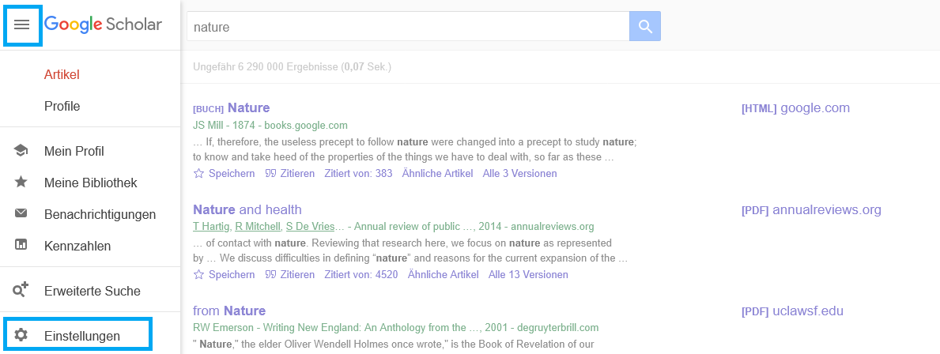Cite the Nature and health article
This screenshot has width=940, height=354.
pos(290,275)
